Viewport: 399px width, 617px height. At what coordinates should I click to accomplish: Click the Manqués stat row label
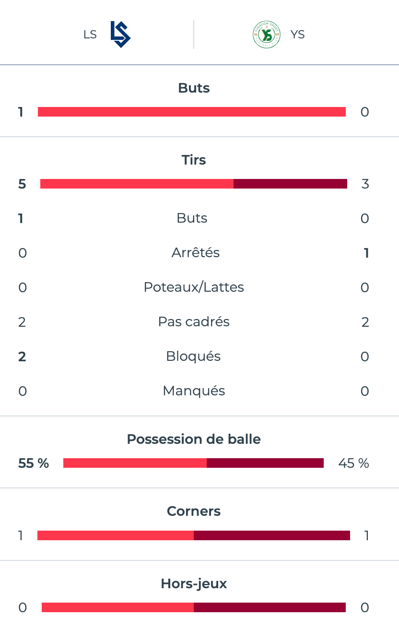(194, 391)
